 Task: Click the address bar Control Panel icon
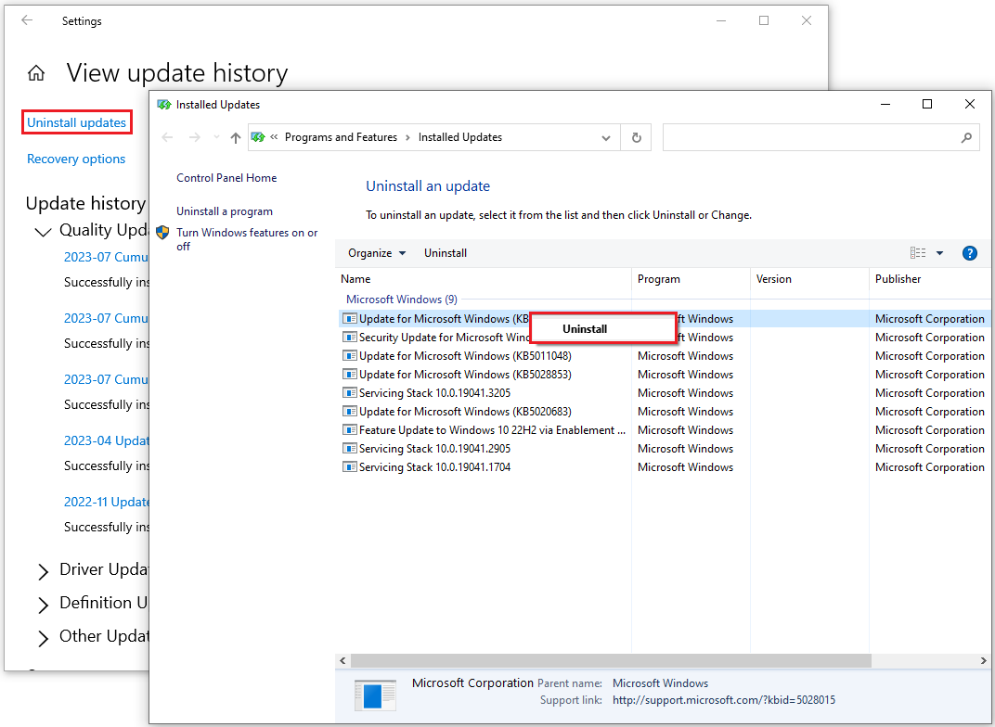pyautogui.click(x=258, y=137)
